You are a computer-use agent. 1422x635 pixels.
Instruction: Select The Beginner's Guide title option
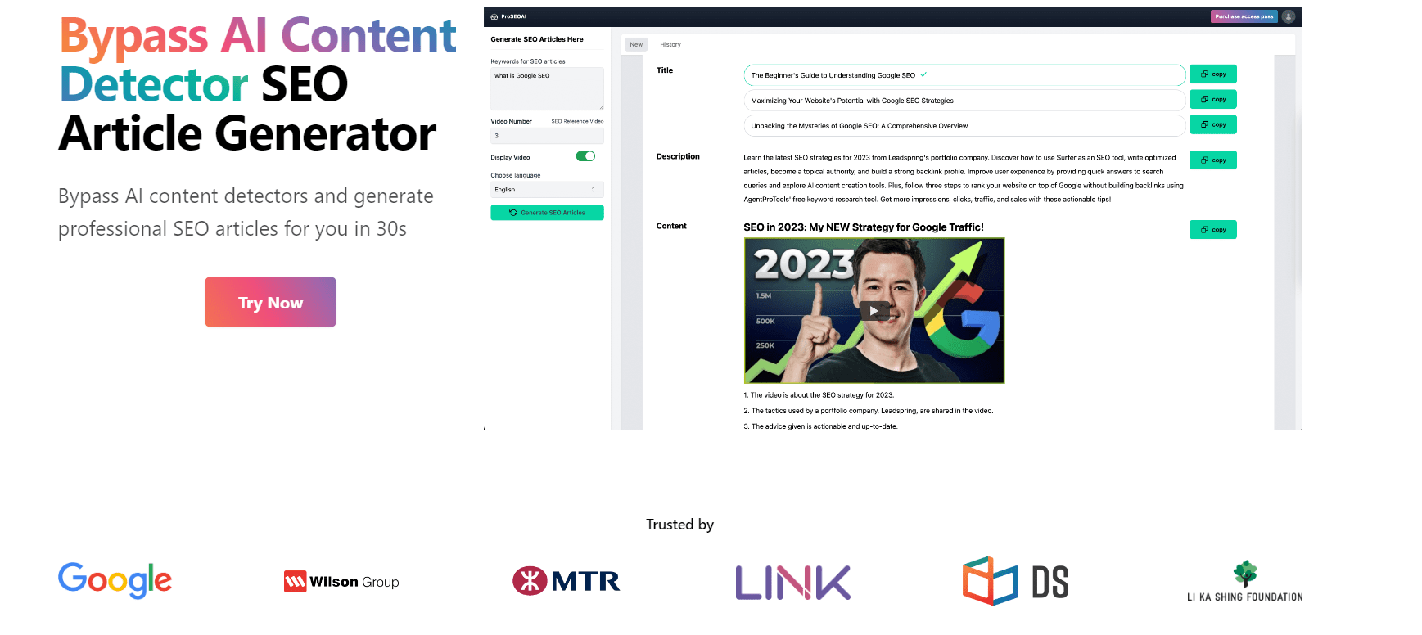964,75
